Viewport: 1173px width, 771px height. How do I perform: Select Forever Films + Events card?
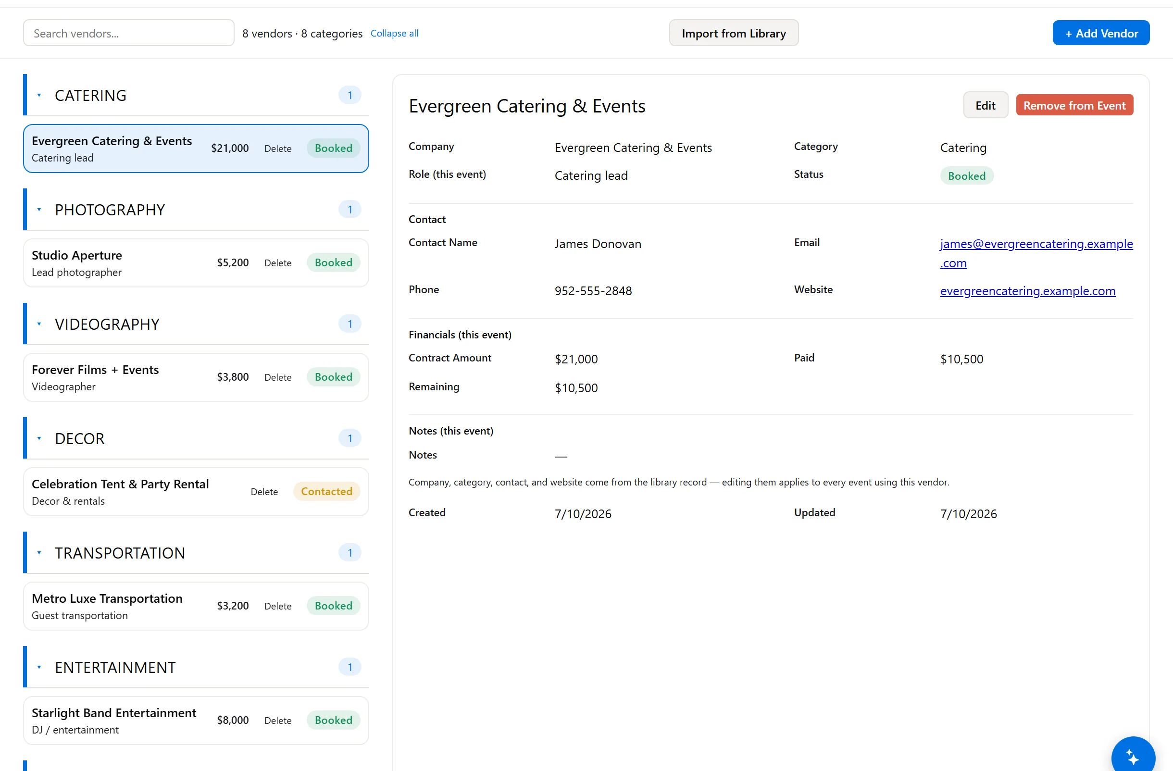[x=196, y=377]
